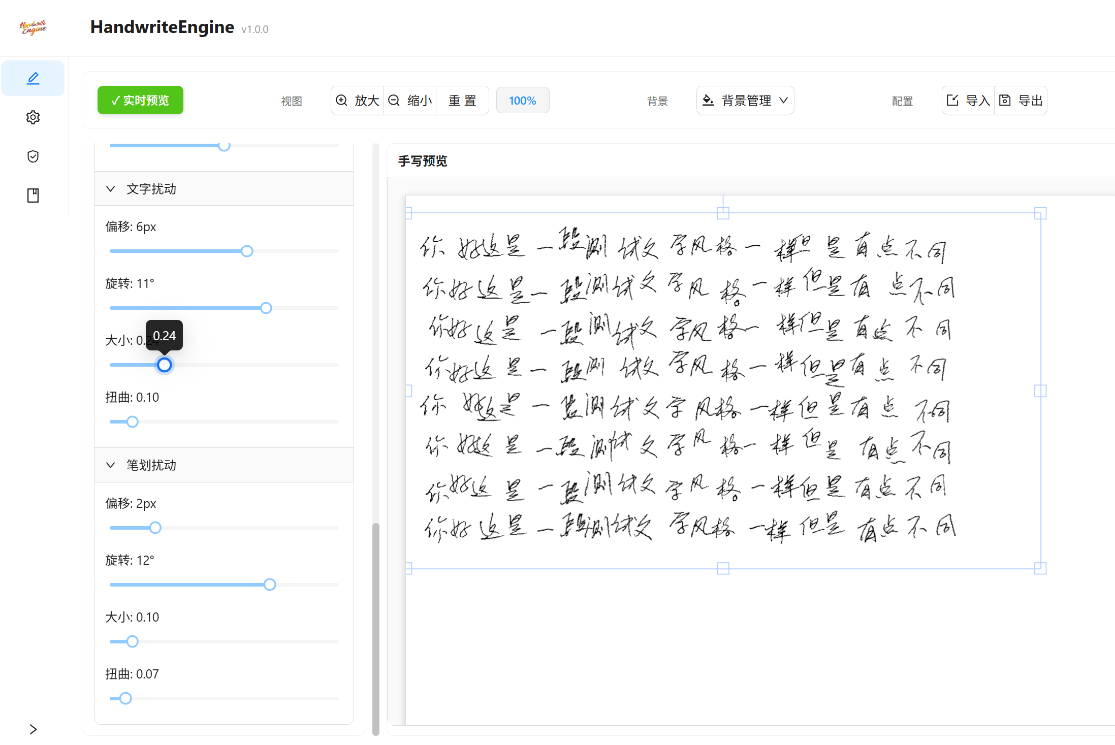The height and width of the screenshot is (745, 1115).
Task: Click the 缩小 zoom out button
Action: [x=410, y=101]
